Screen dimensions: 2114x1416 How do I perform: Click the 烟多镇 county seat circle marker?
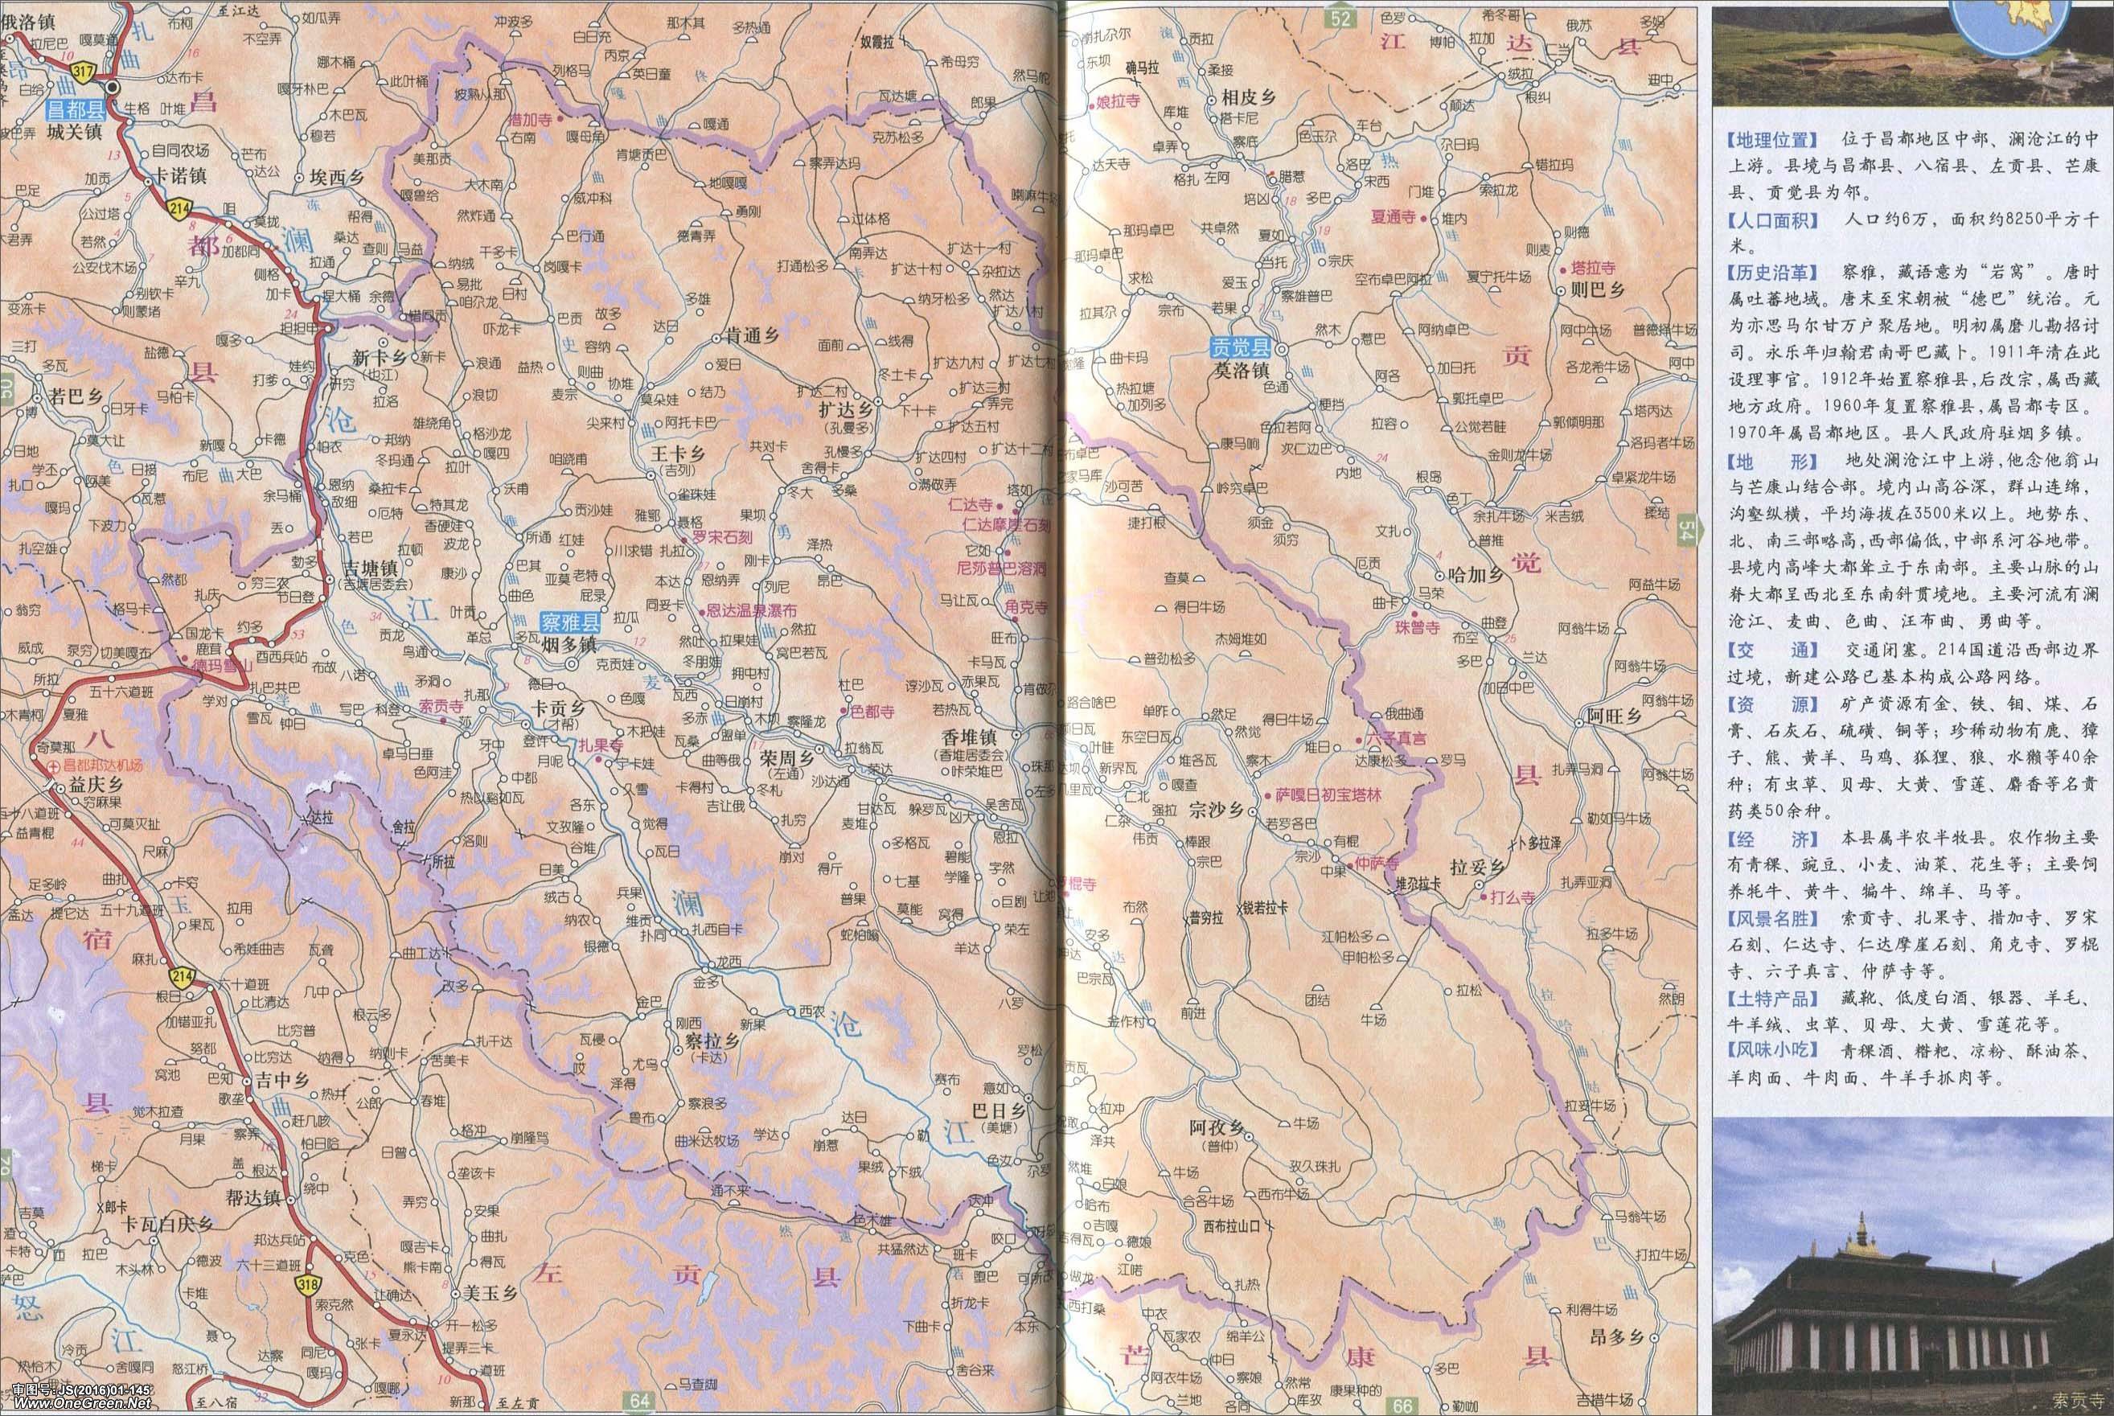572,665
